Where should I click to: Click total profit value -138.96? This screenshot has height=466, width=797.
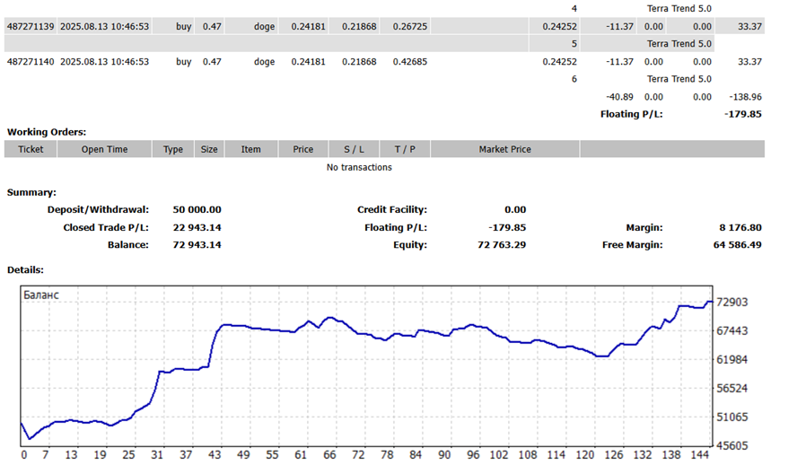click(745, 97)
